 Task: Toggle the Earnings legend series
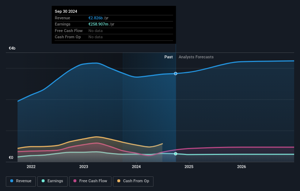coord(52,181)
